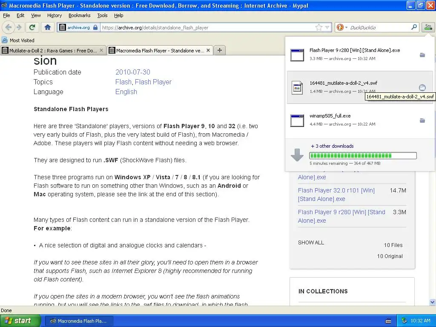Show winamp505_full.exe in containing folder
The image size is (436, 327).
coord(422,120)
